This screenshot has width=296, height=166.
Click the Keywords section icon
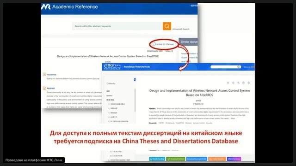(x=44, y=75)
